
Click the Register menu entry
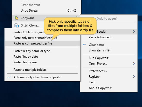click(x=109, y=77)
